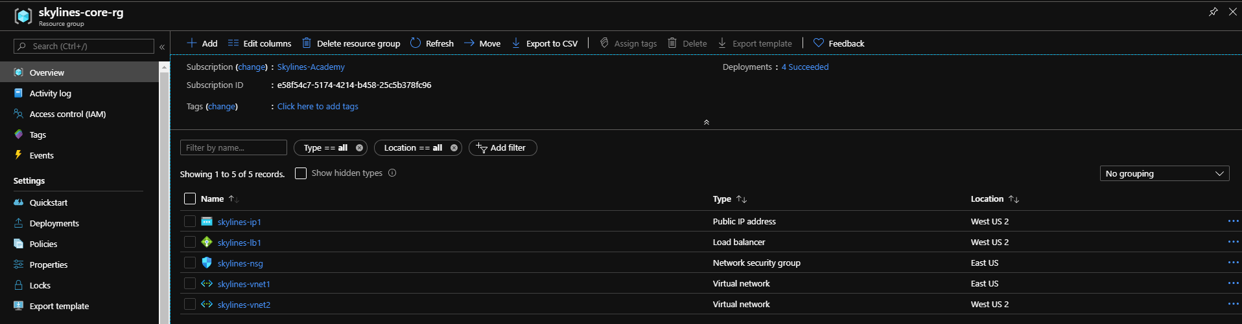The height and width of the screenshot is (324, 1242).
Task: Open skylines-lb1 resource link
Action: [239, 243]
